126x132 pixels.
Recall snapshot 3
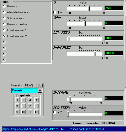(x=30, y=100)
